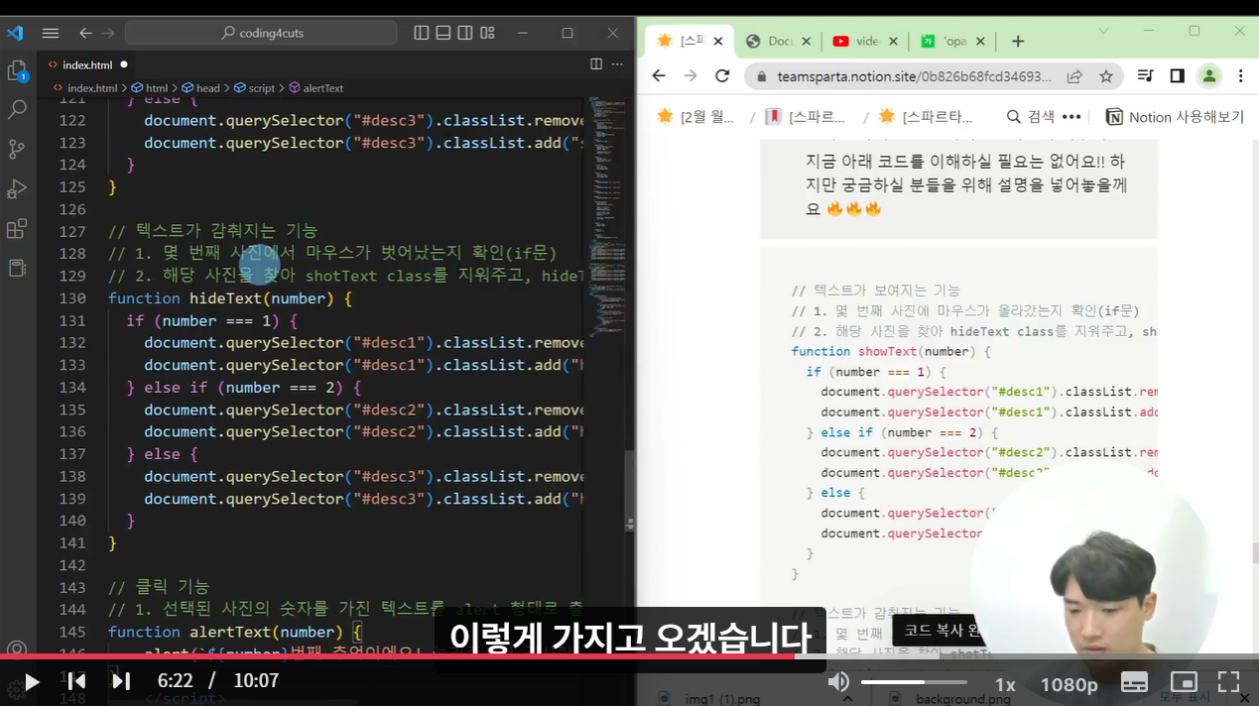
Task: Toggle the primary side bar layout icon
Action: (422, 33)
